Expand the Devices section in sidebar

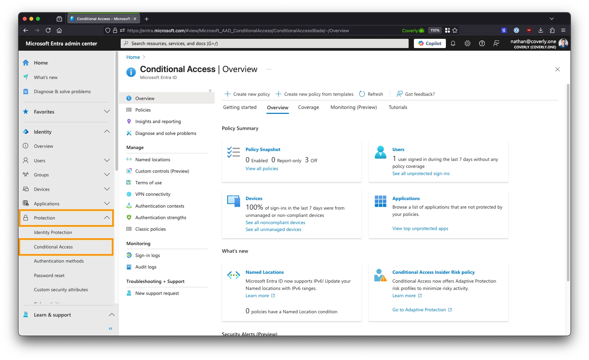click(107, 189)
